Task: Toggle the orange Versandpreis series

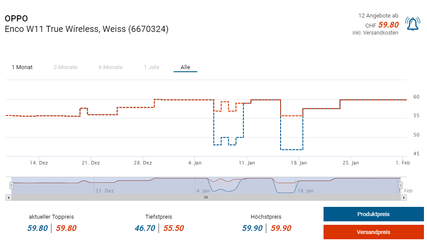Action: pos(374,232)
